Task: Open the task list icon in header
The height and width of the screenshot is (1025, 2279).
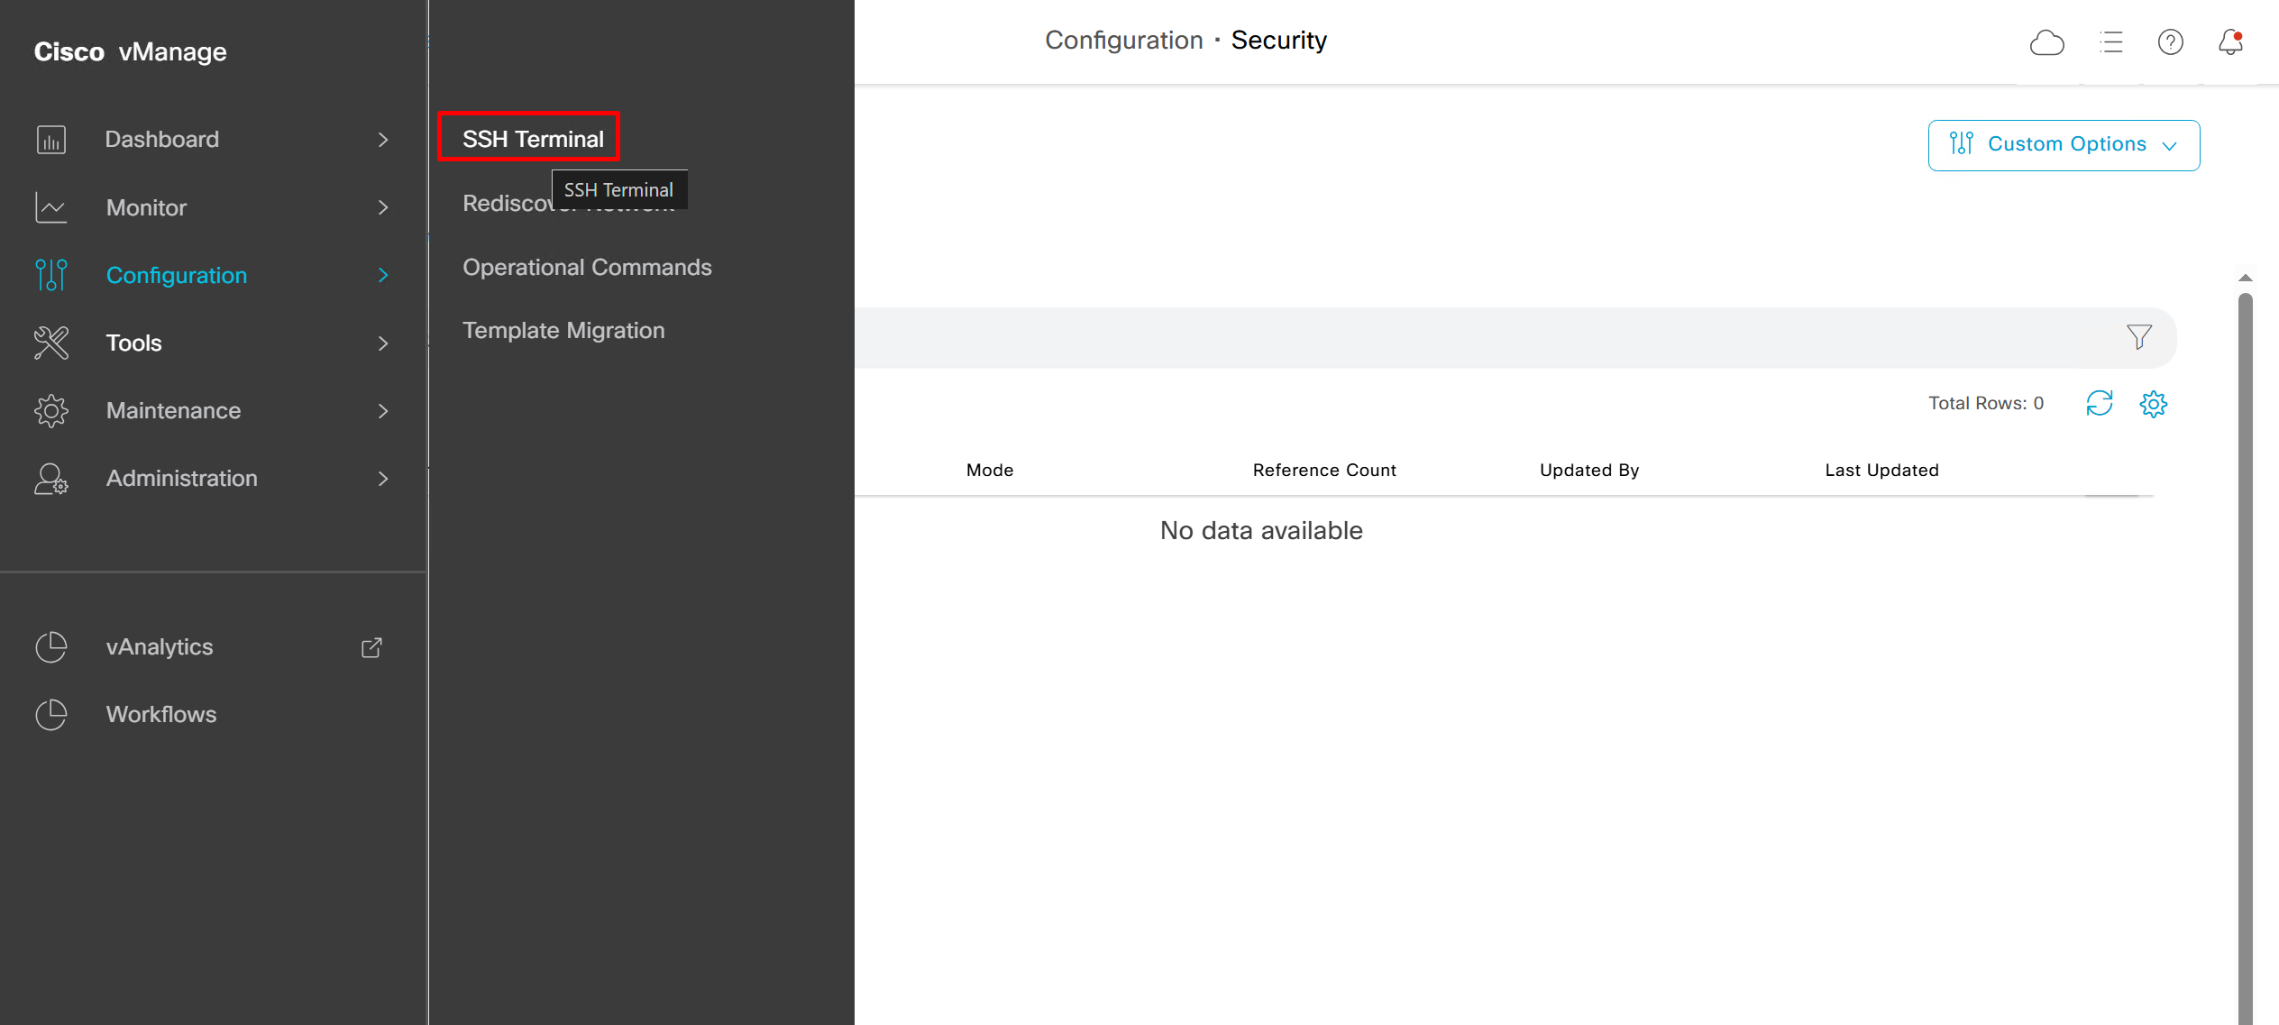Action: [x=2110, y=42]
